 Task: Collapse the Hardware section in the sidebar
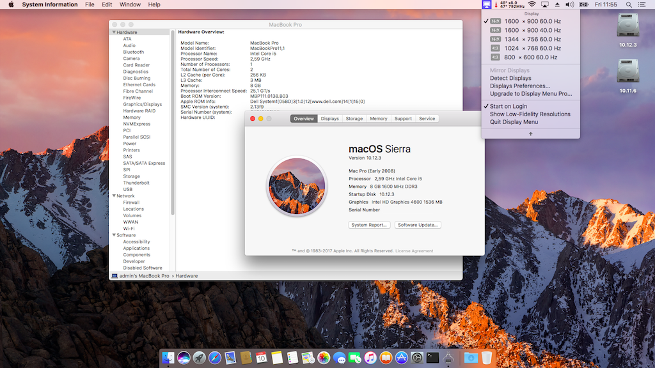[x=114, y=31]
